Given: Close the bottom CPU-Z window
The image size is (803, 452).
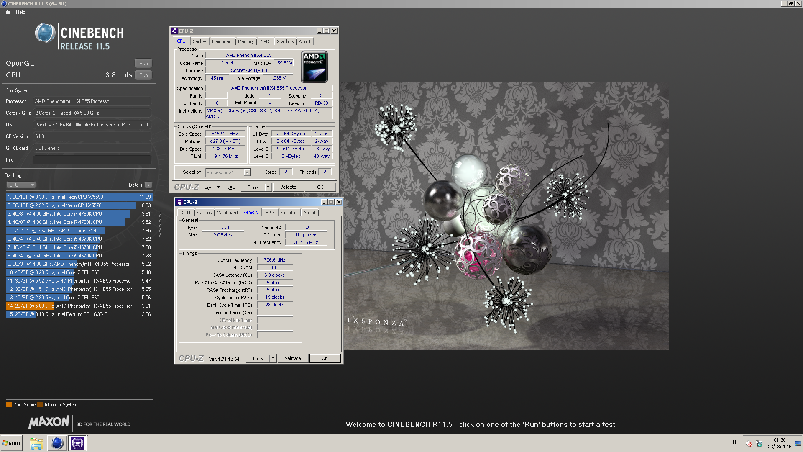Looking at the screenshot, I should [339, 202].
